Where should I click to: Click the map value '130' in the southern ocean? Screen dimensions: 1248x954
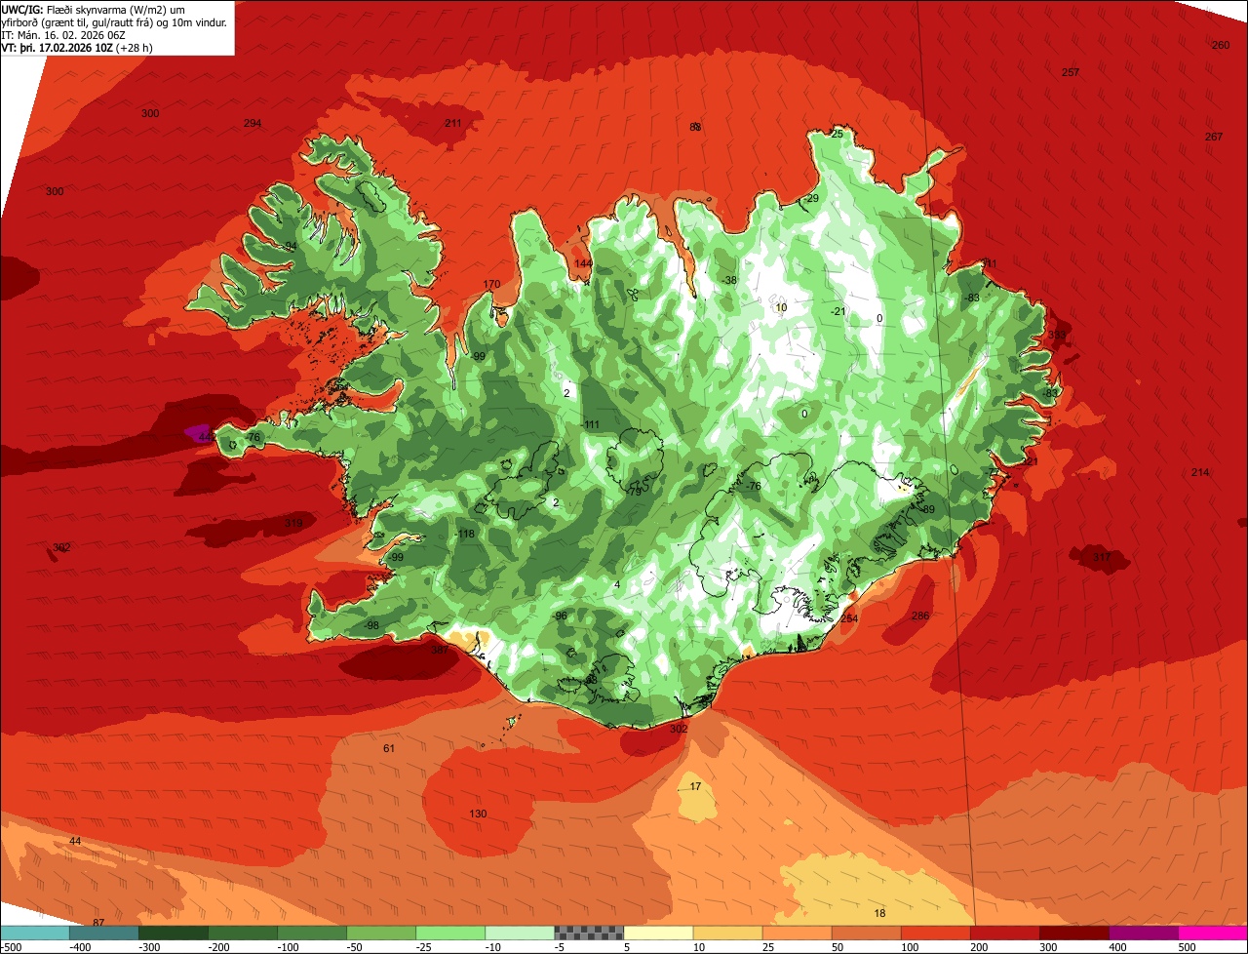[x=478, y=814]
